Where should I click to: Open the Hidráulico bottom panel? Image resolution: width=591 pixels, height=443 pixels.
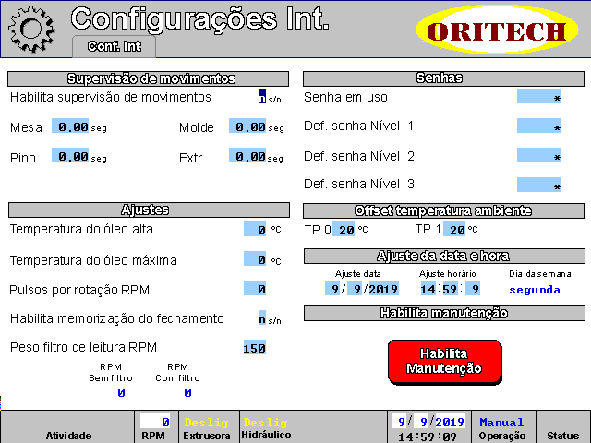(x=266, y=427)
